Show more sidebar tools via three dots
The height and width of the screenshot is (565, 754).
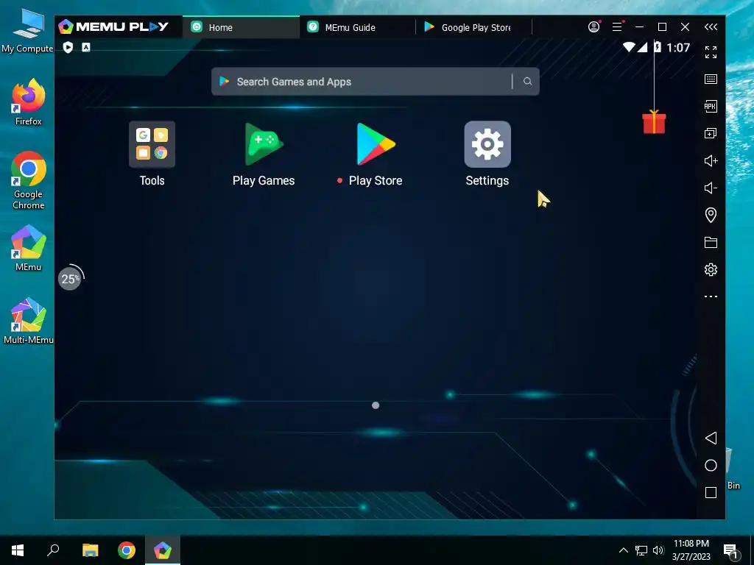tap(711, 296)
